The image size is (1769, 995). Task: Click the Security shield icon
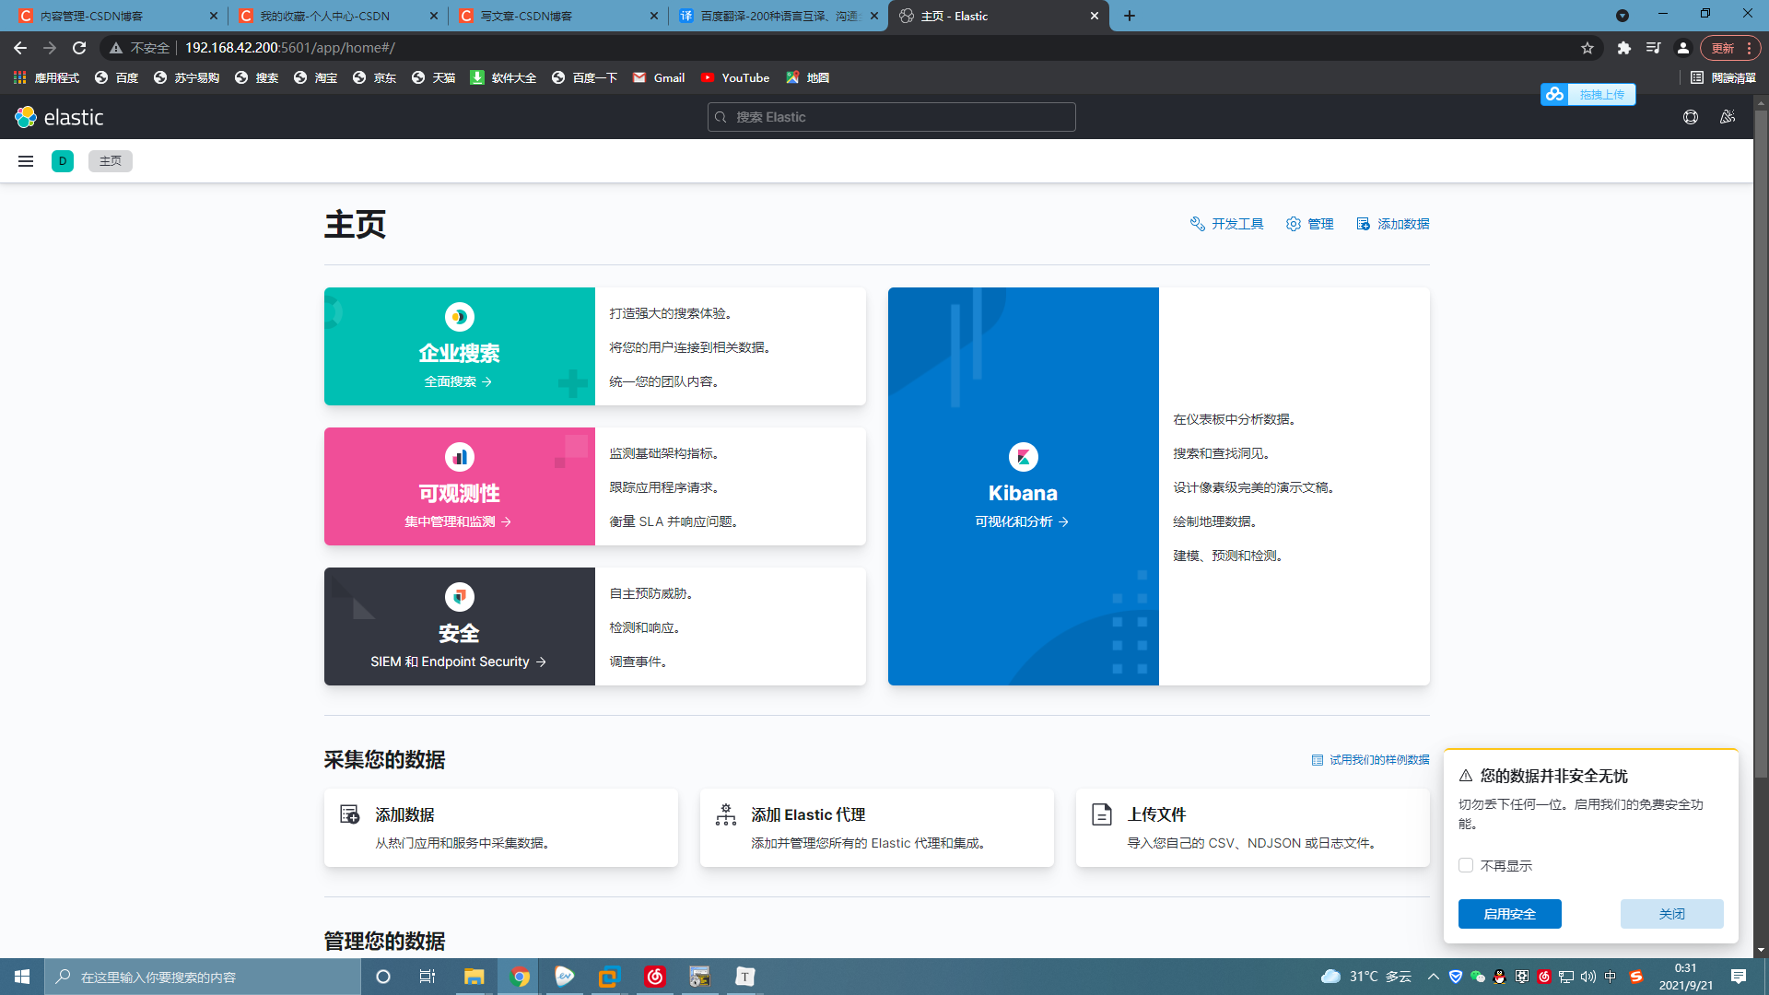459,597
